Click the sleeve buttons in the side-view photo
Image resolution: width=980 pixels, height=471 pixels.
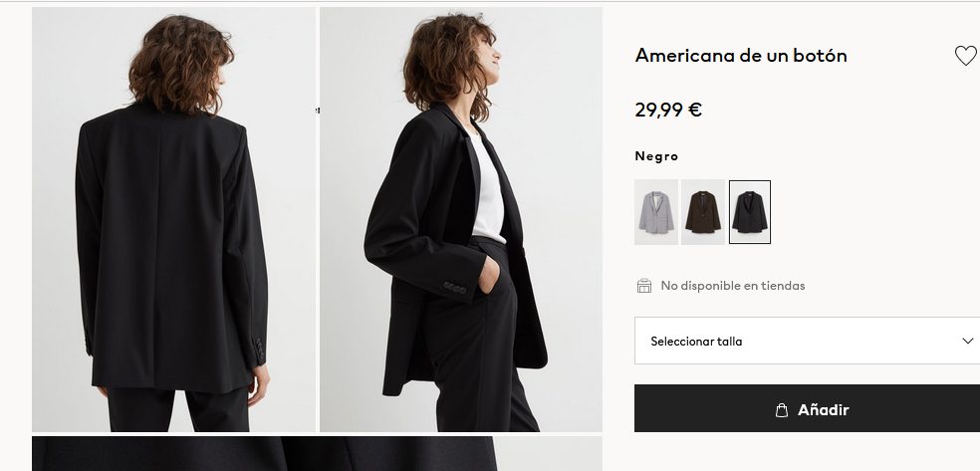click(x=453, y=289)
